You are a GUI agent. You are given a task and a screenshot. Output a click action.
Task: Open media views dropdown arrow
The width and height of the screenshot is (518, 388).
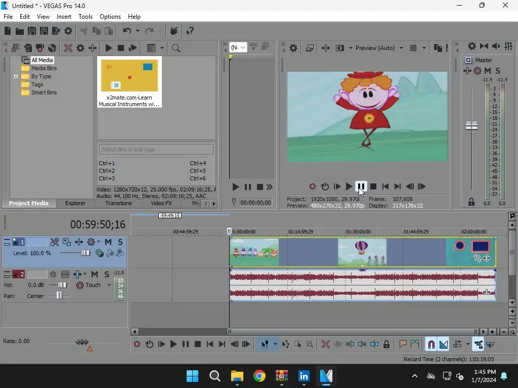click(162, 48)
